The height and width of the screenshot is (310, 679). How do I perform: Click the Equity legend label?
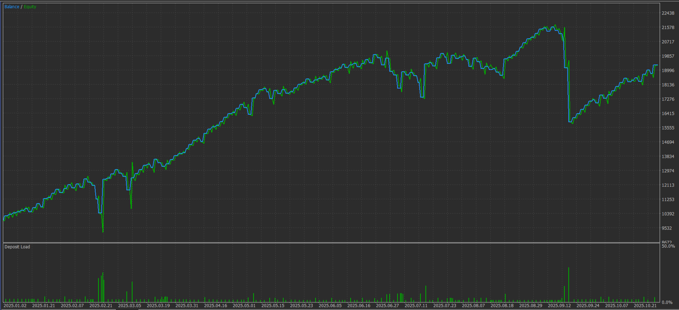coord(30,7)
